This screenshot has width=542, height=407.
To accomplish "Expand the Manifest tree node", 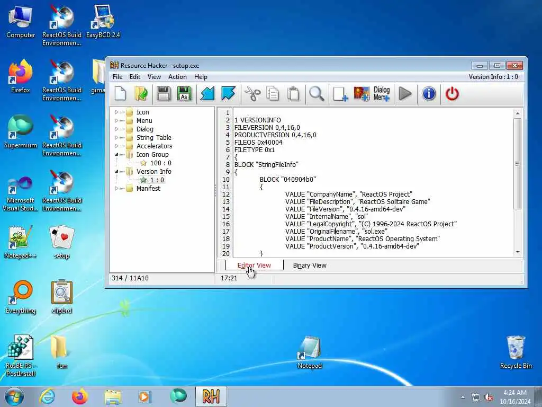I will [116, 188].
